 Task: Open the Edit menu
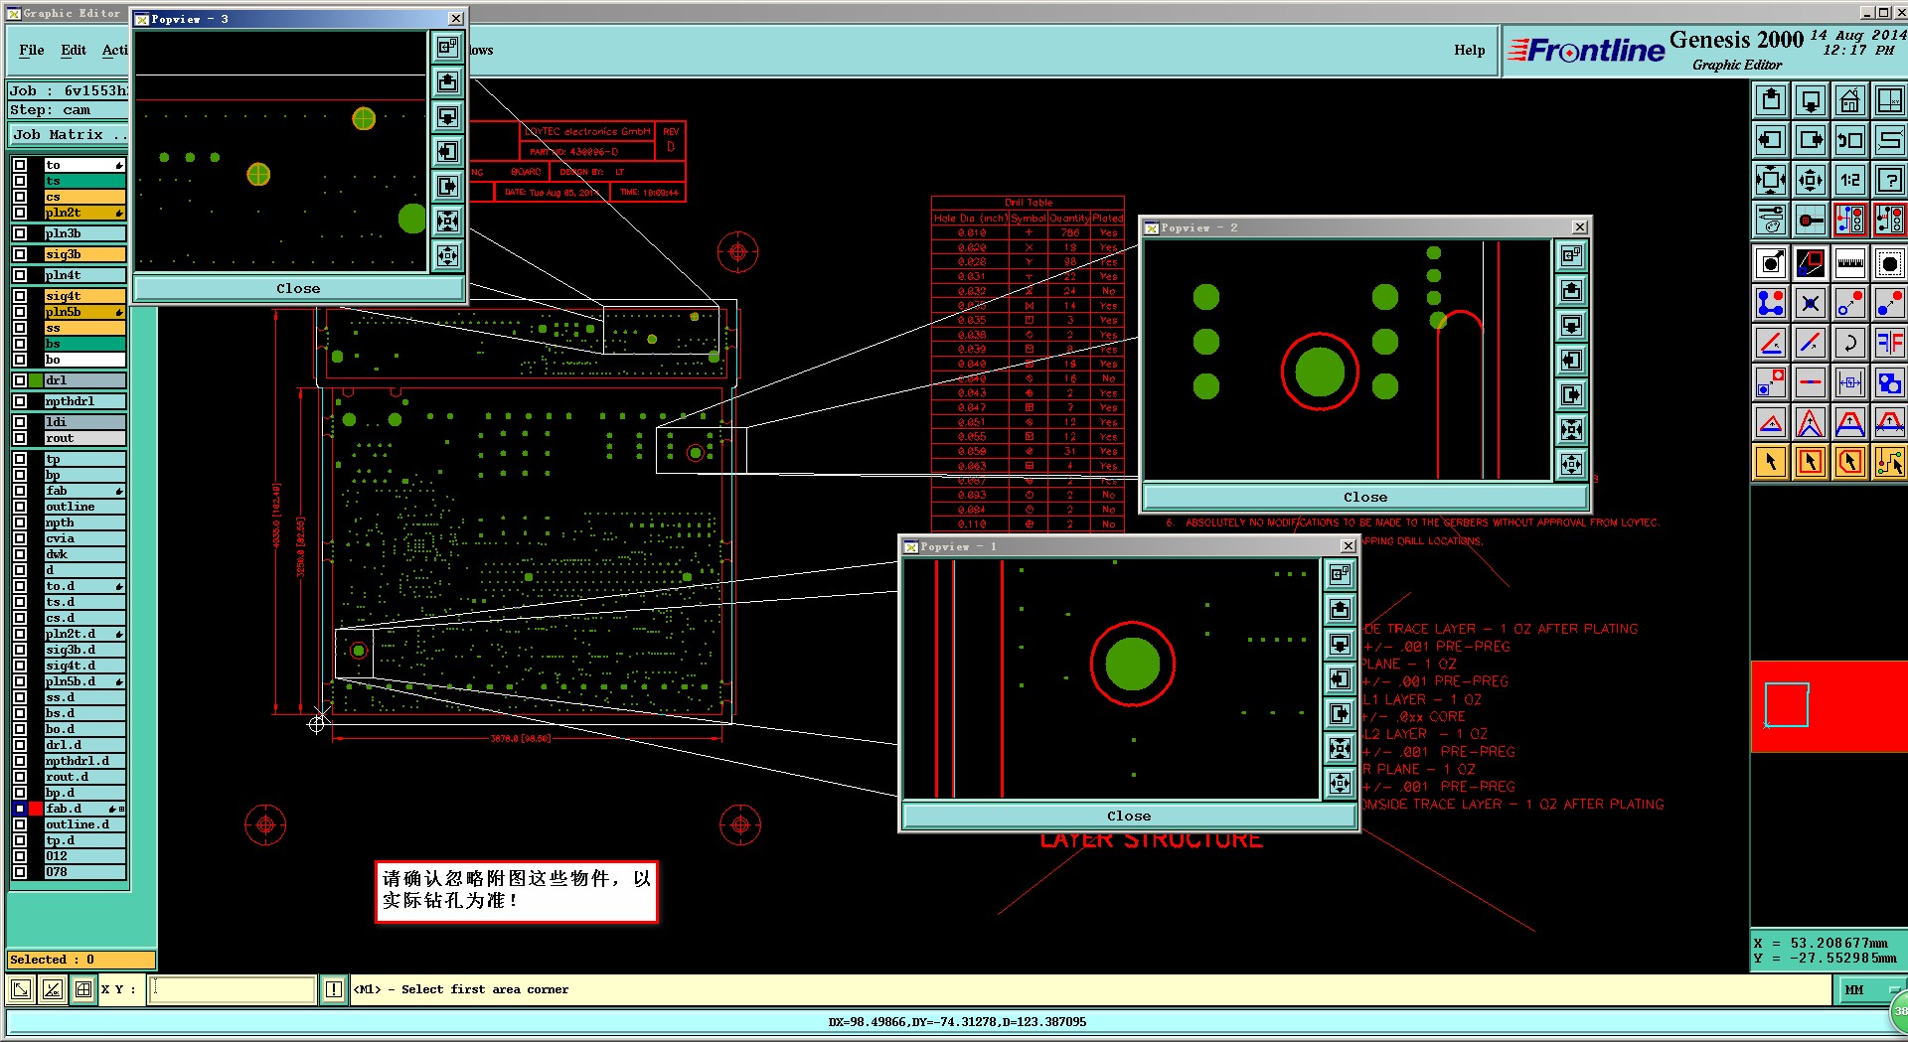click(x=74, y=50)
